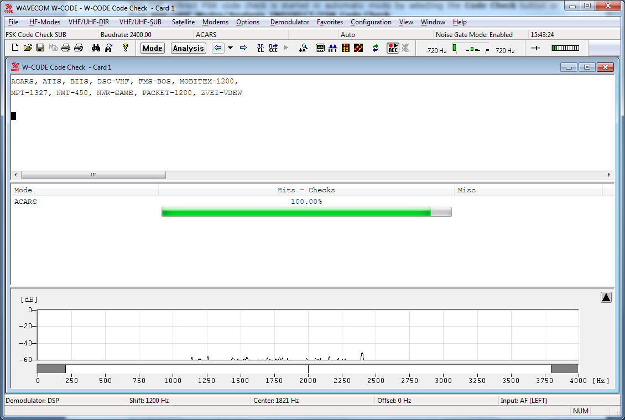The width and height of the screenshot is (625, 420).
Task: Open Find with the binoculars icon
Action: [x=96, y=48]
